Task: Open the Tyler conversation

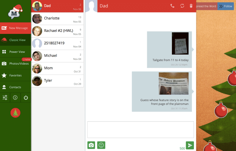Action: 57,81
